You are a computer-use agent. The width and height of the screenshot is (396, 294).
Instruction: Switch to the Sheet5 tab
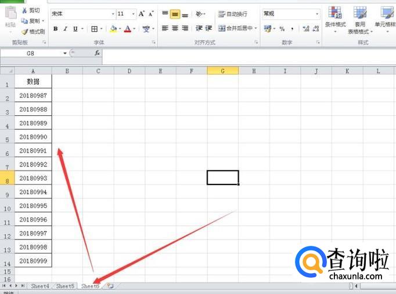coord(65,286)
